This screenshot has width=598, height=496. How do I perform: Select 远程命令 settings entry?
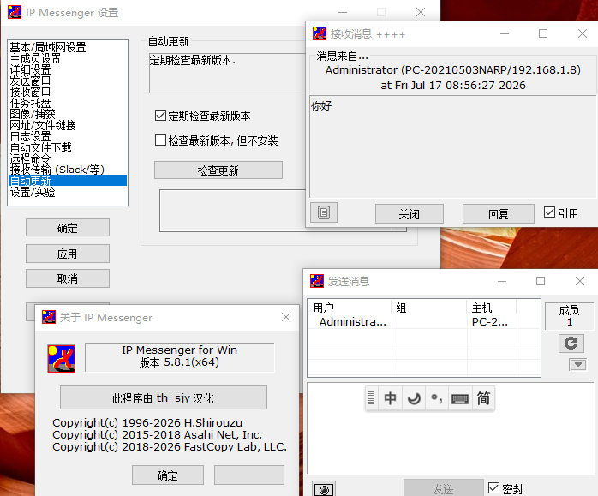68,158
